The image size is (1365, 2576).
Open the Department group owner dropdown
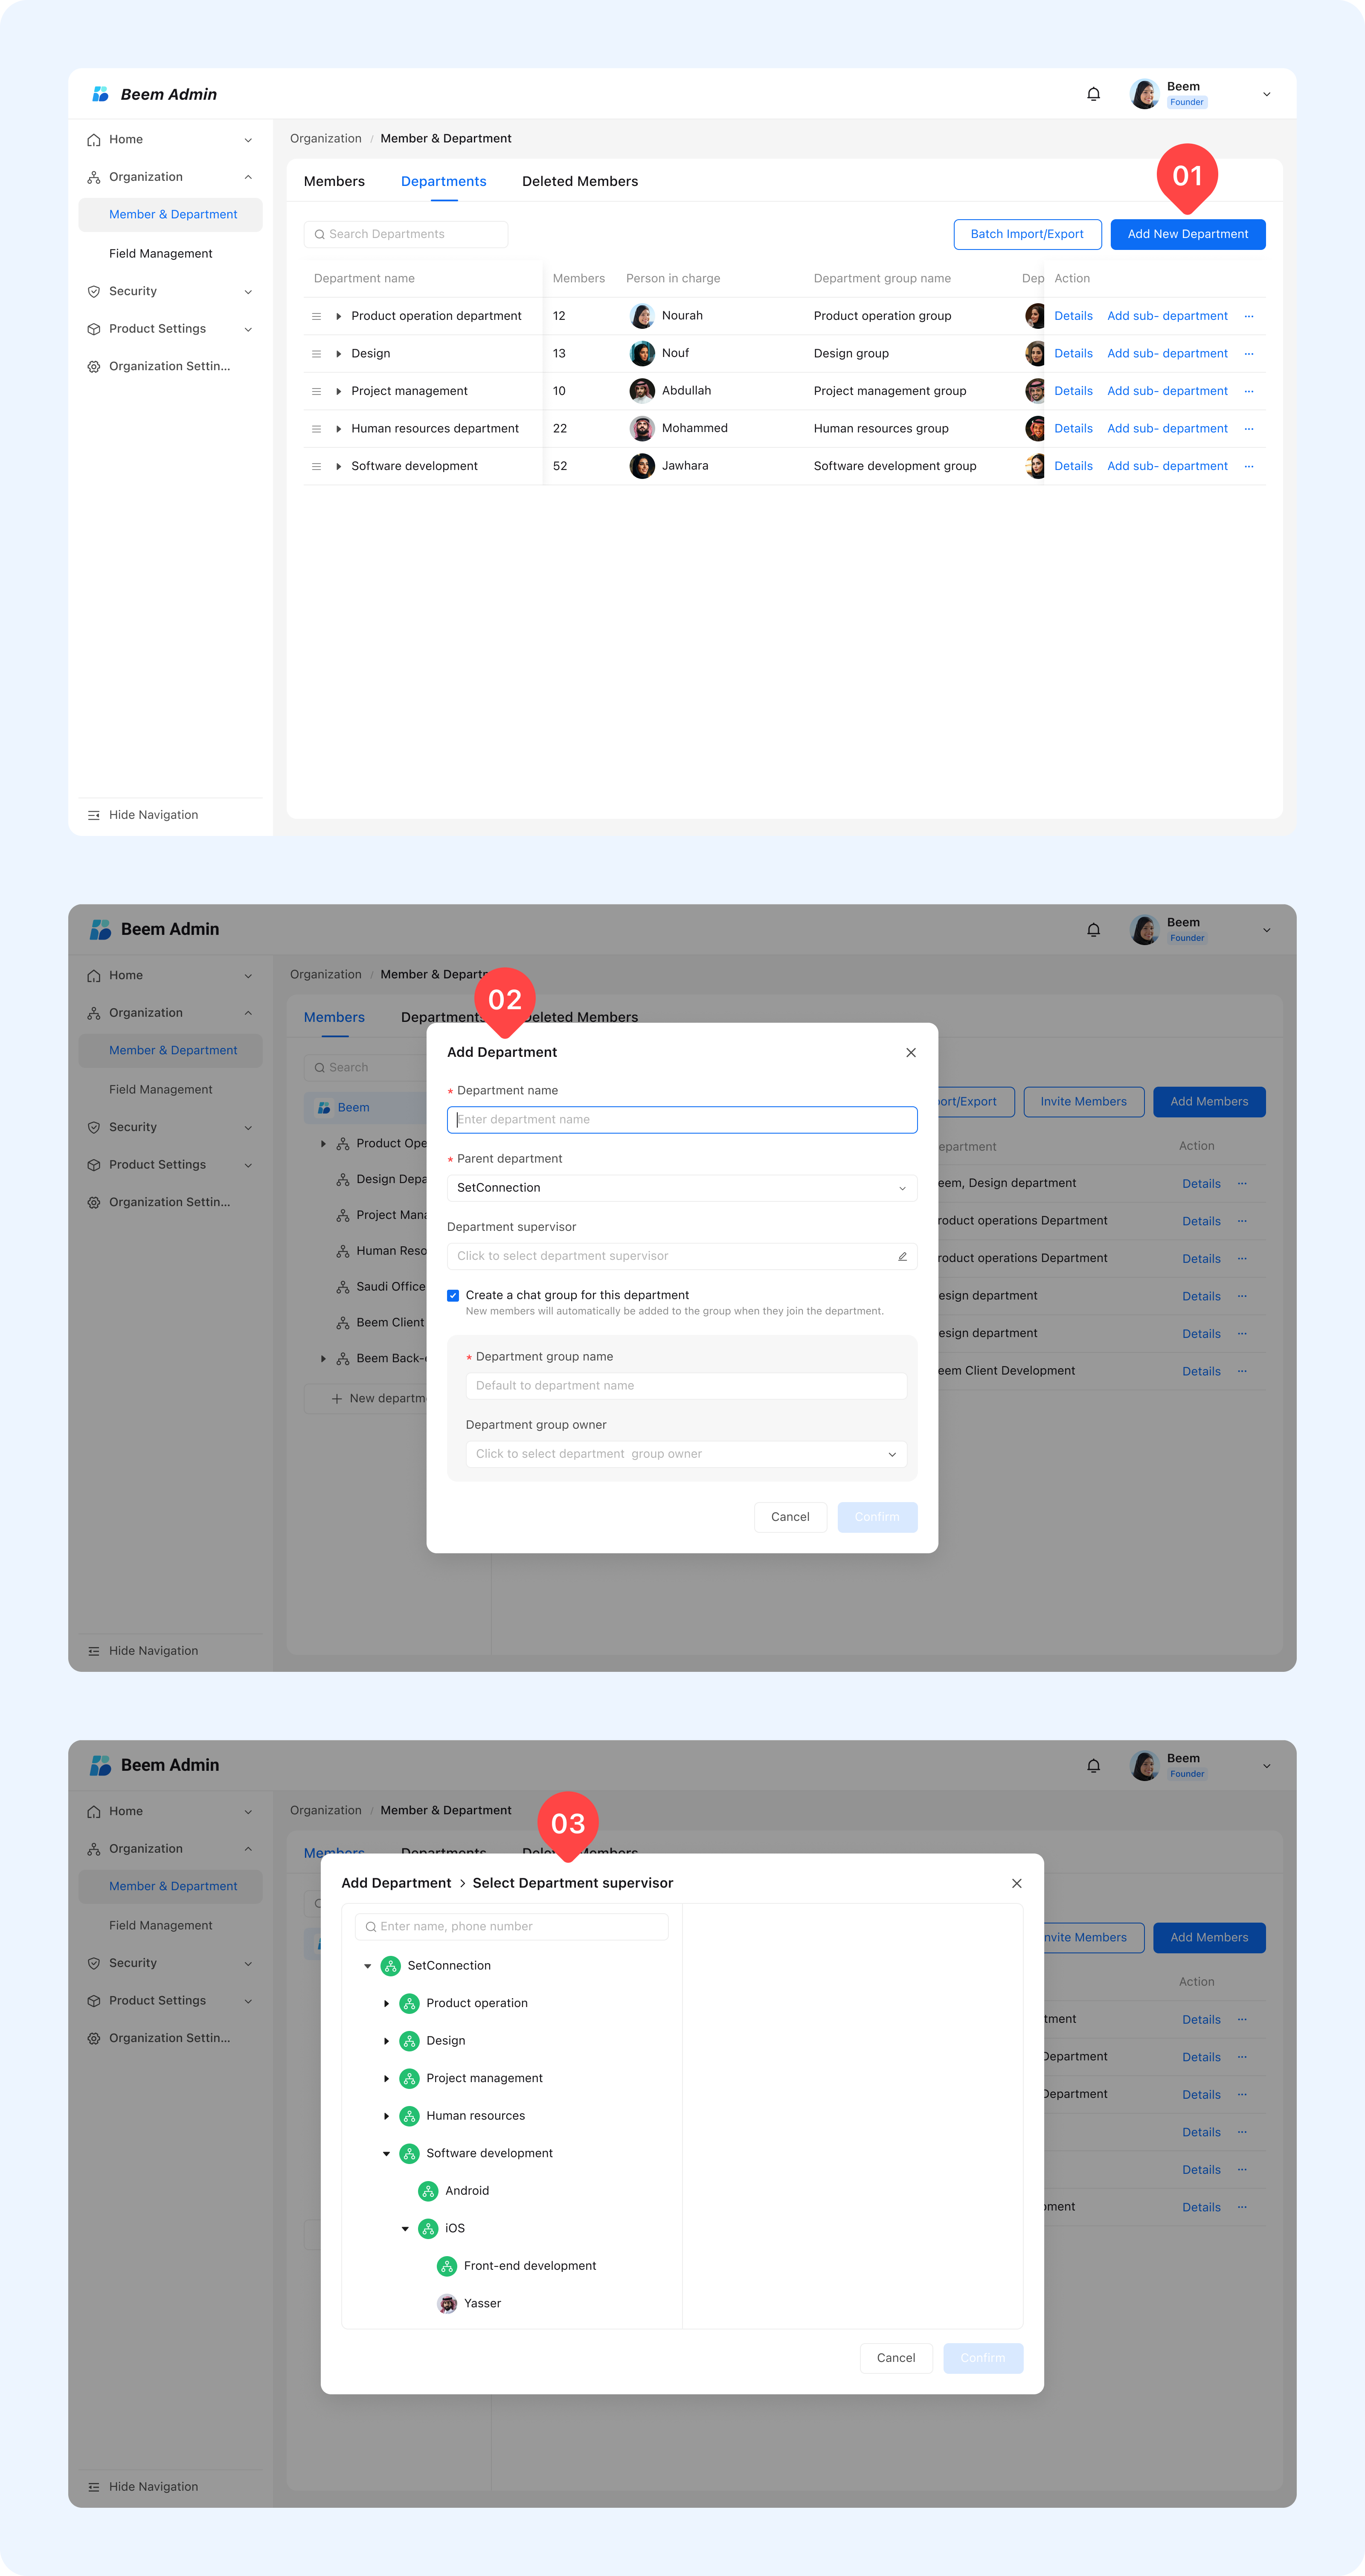pyautogui.click(x=685, y=1454)
